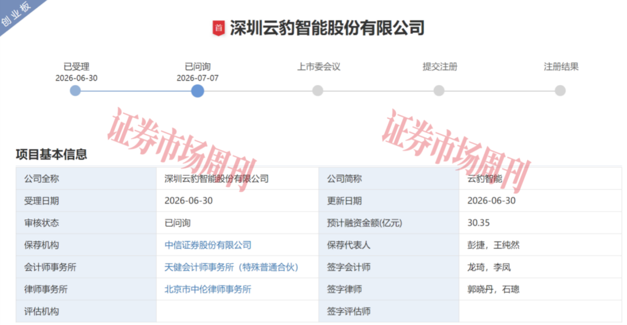Click the signing lawyers 郭晓丹，石璁
Image resolution: width=627 pixels, height=325 pixels.
493,290
